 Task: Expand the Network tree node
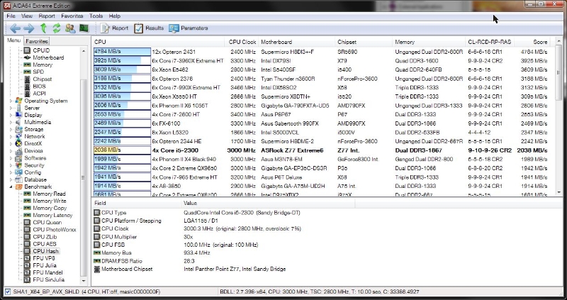[11, 136]
